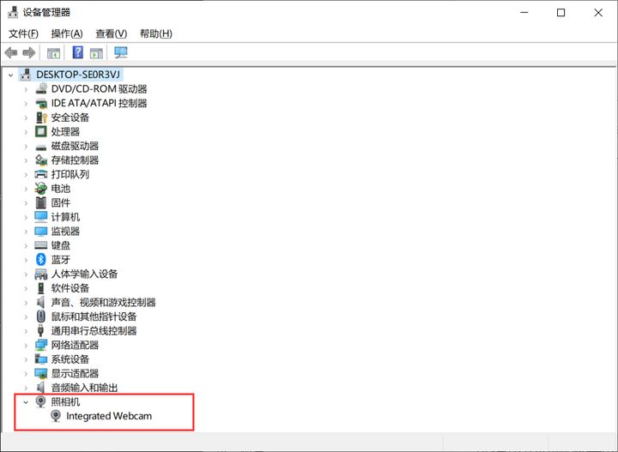
Task: Expand the 网络适配器 category arrow
Action: click(26, 345)
